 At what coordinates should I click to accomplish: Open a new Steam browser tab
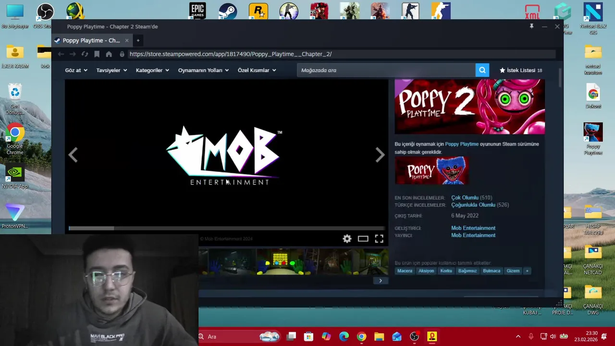coord(138,40)
